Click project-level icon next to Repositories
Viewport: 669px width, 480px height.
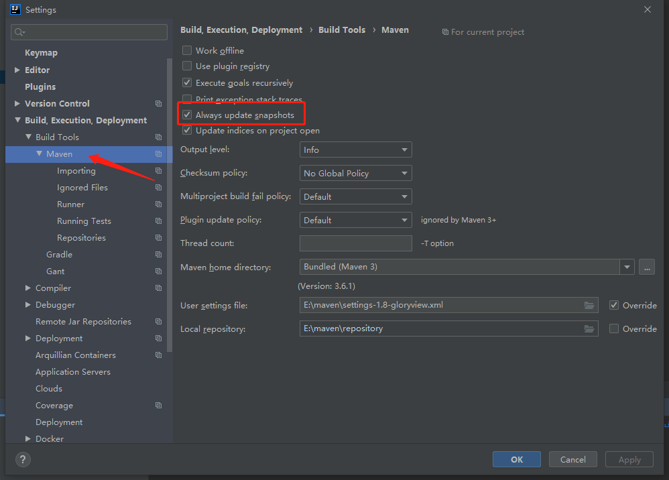pyautogui.click(x=159, y=237)
